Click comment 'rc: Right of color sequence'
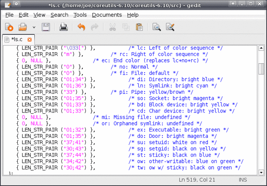 (159, 54)
